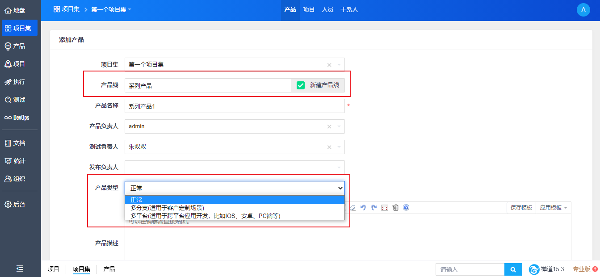Screen dimensions: 600x277
Task: Switch to 产品 top tab
Action: tap(290, 9)
